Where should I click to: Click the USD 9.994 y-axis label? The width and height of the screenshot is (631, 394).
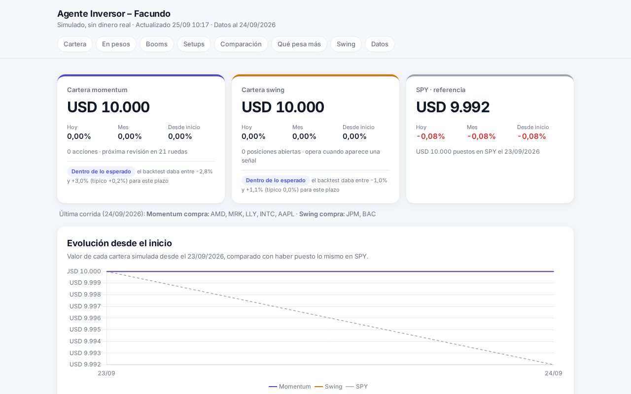click(85, 341)
